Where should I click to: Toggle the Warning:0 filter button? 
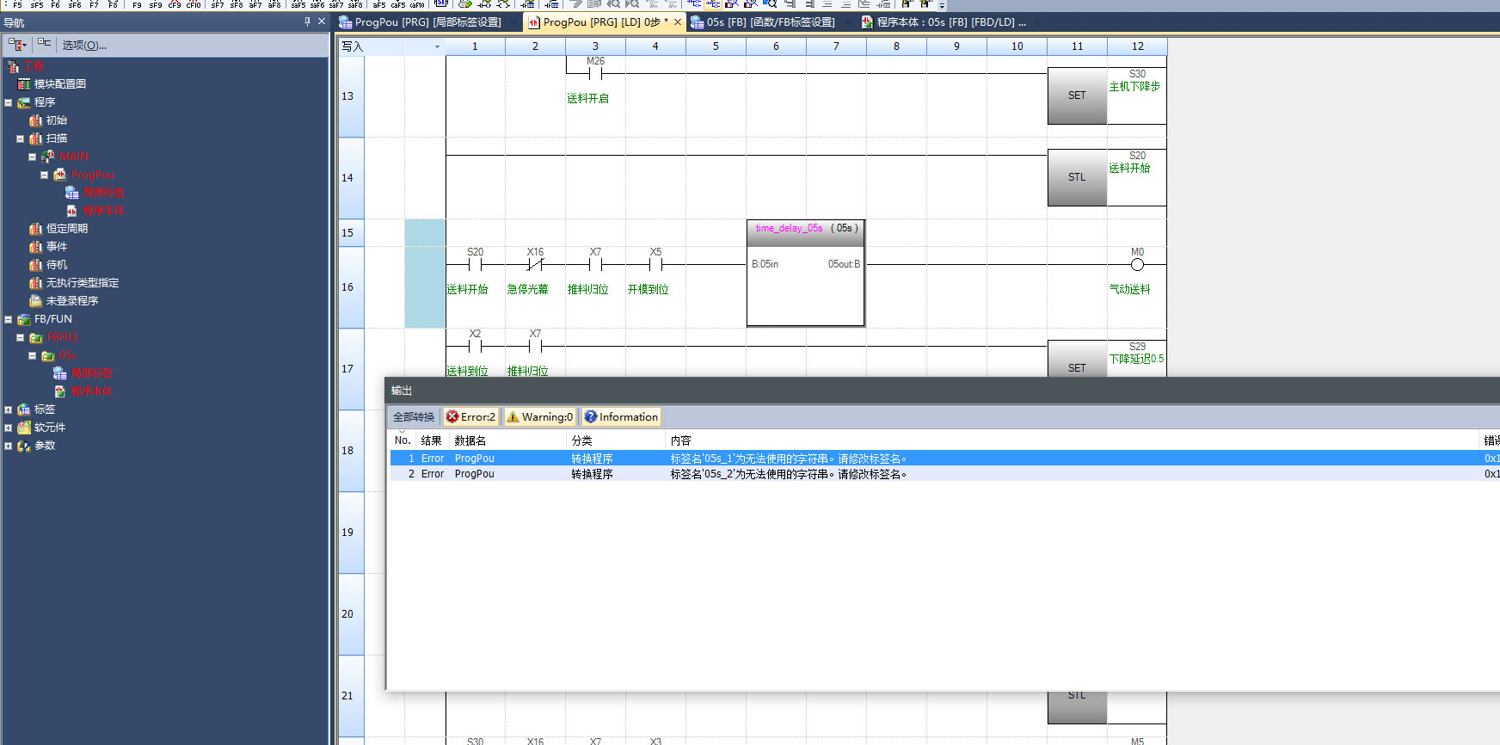(539, 417)
